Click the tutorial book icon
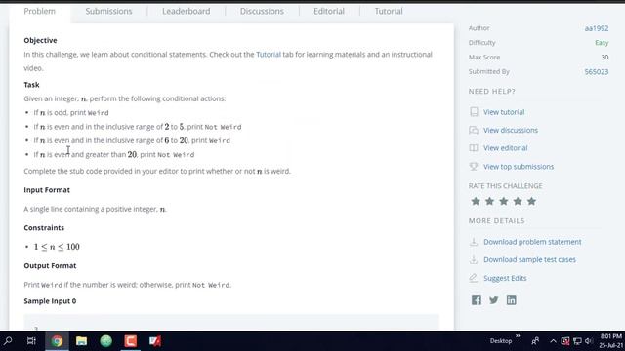This screenshot has height=351, width=625. point(474,112)
